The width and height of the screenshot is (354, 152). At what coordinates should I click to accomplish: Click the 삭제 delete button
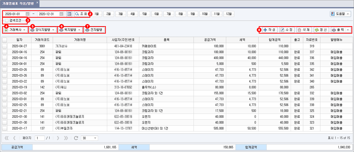304,30
